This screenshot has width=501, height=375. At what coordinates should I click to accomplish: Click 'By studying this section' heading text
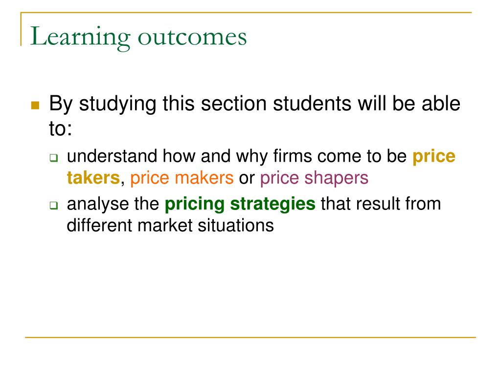click(x=158, y=104)
